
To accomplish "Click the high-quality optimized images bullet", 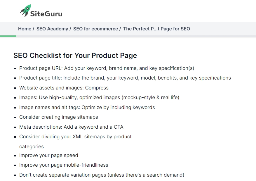I will [x=99, y=97].
